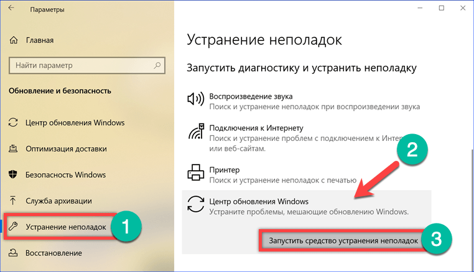474x272 pixels.
Task: Click the update arrows icon in troubleshooter list
Action: point(195,204)
